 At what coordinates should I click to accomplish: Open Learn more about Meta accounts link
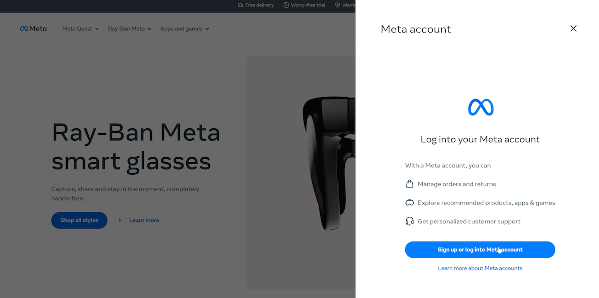coord(480,268)
